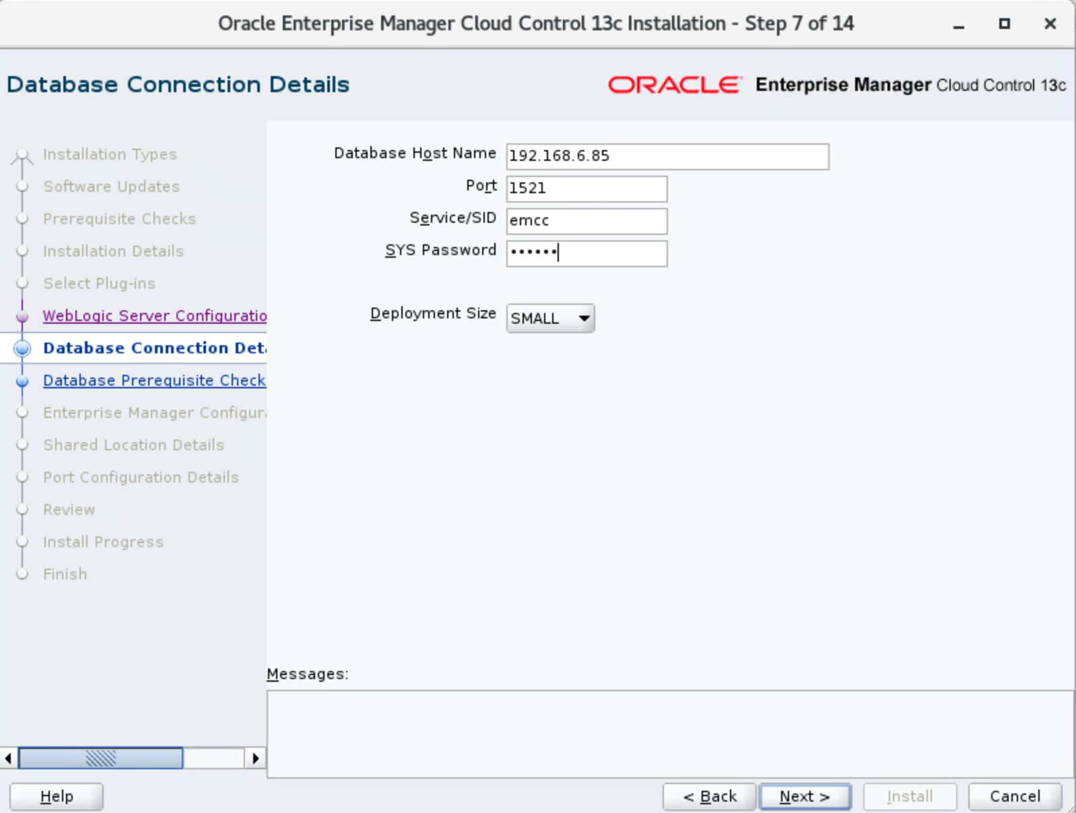Screen dimensions: 1076x813
Task: Click the SYS Password field
Action: coord(586,253)
